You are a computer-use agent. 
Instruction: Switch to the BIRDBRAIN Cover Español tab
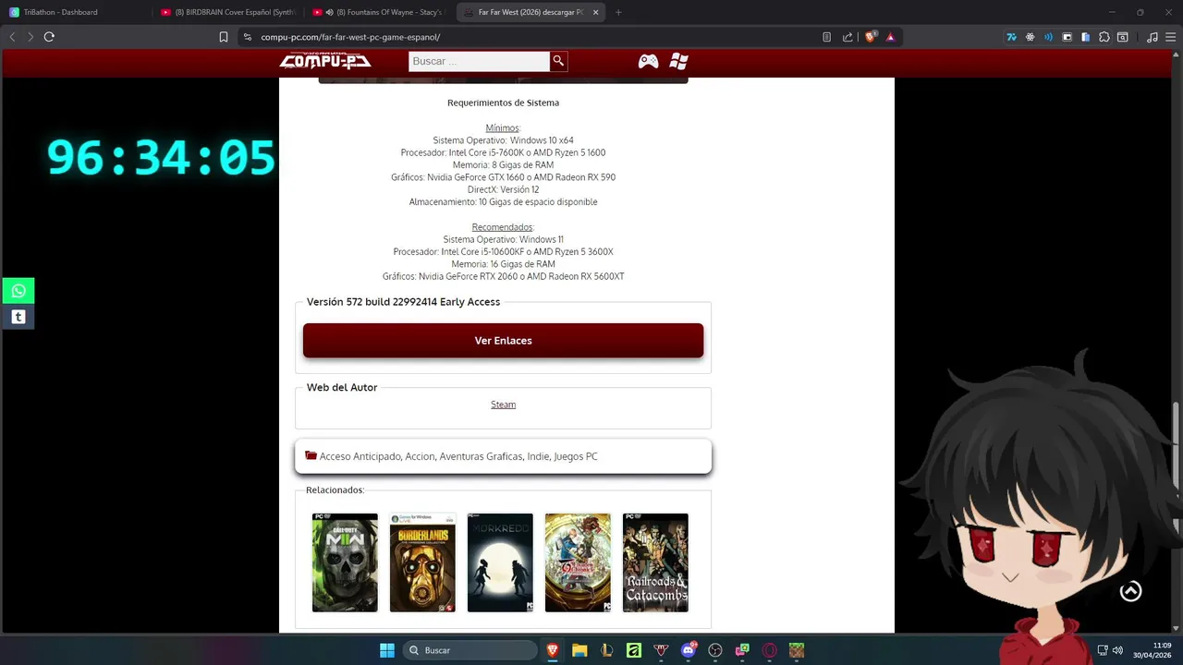[227, 12]
